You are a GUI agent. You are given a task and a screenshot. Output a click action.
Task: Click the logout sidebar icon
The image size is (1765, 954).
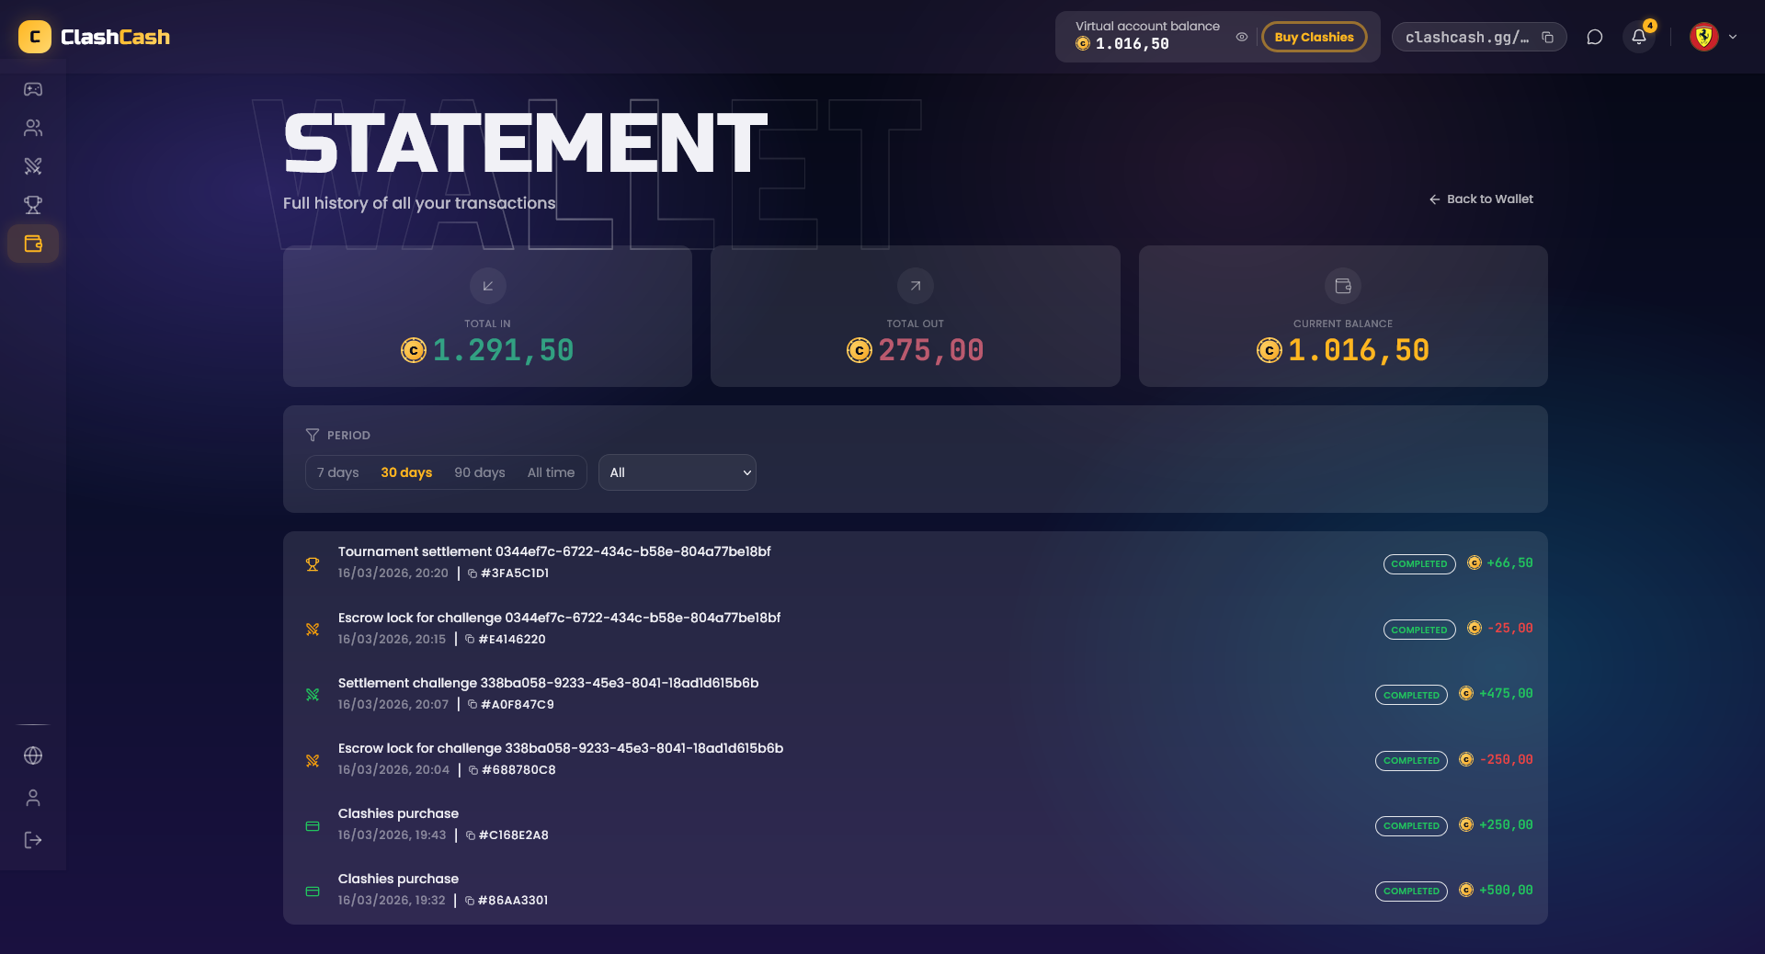33,840
